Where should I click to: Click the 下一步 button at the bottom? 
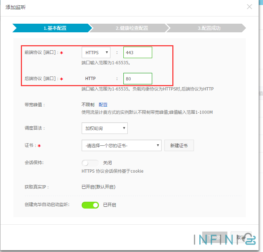pyautogui.click(x=214, y=237)
